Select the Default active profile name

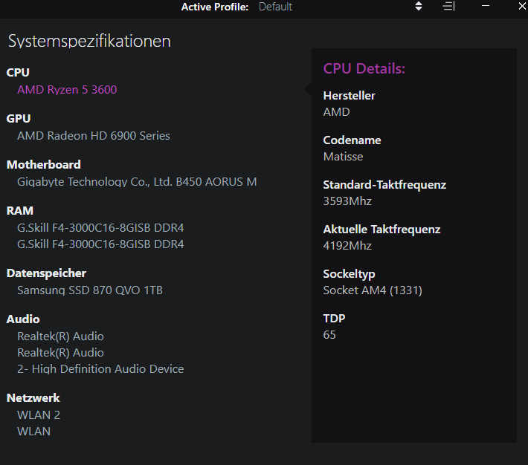pyautogui.click(x=275, y=7)
